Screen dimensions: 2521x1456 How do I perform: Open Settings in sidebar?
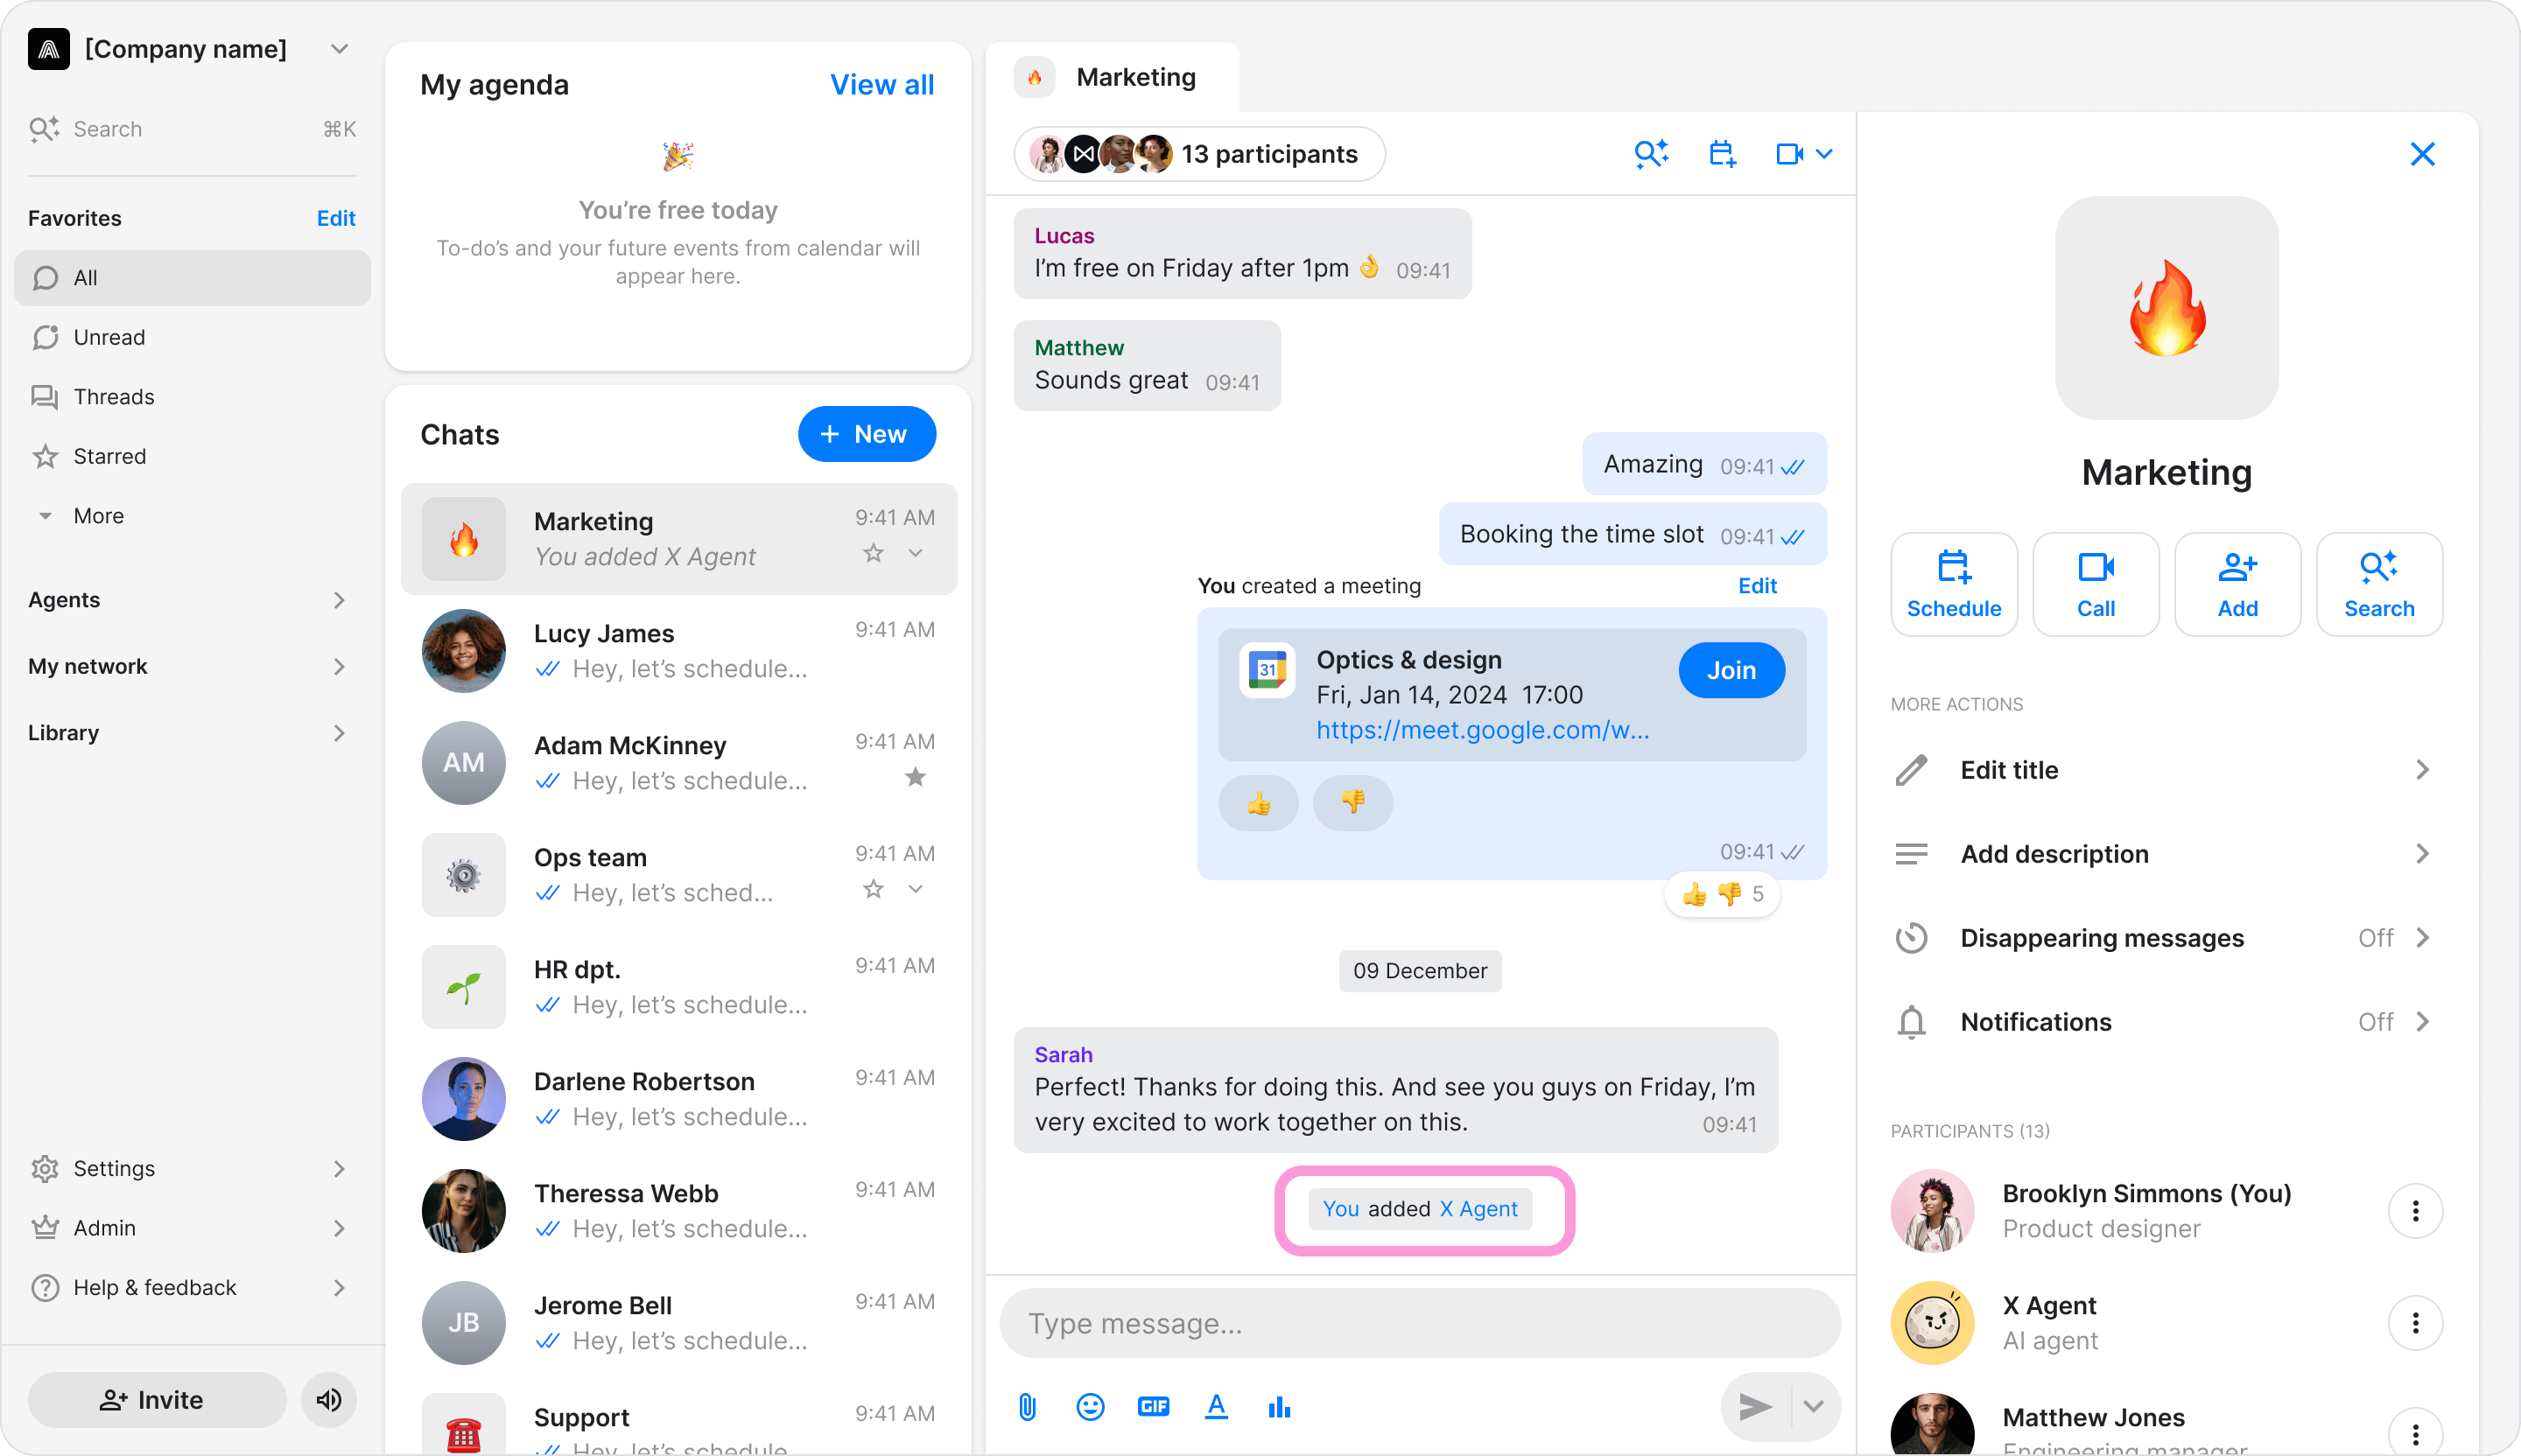click(x=192, y=1168)
